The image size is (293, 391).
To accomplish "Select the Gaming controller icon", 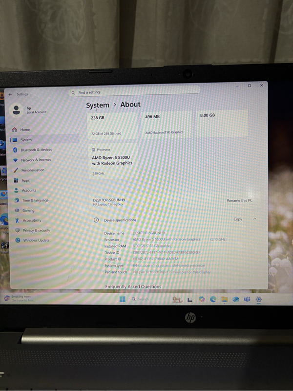I will 17,211.
